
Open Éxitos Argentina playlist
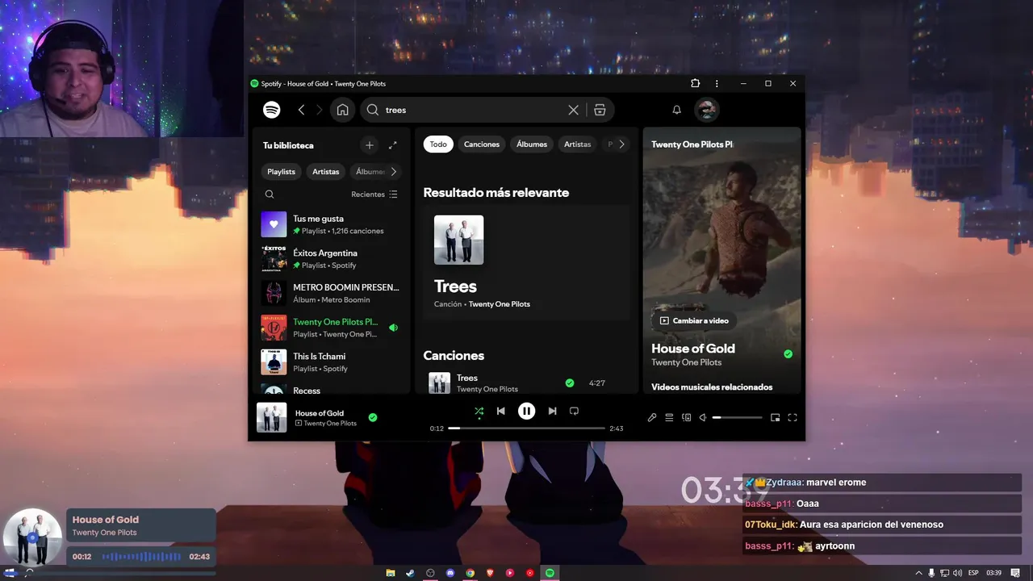pos(330,259)
